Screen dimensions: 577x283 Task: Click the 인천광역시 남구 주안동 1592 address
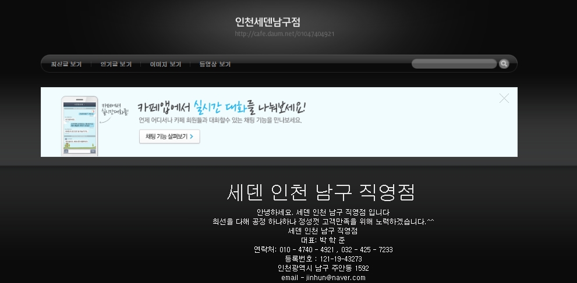click(x=323, y=268)
